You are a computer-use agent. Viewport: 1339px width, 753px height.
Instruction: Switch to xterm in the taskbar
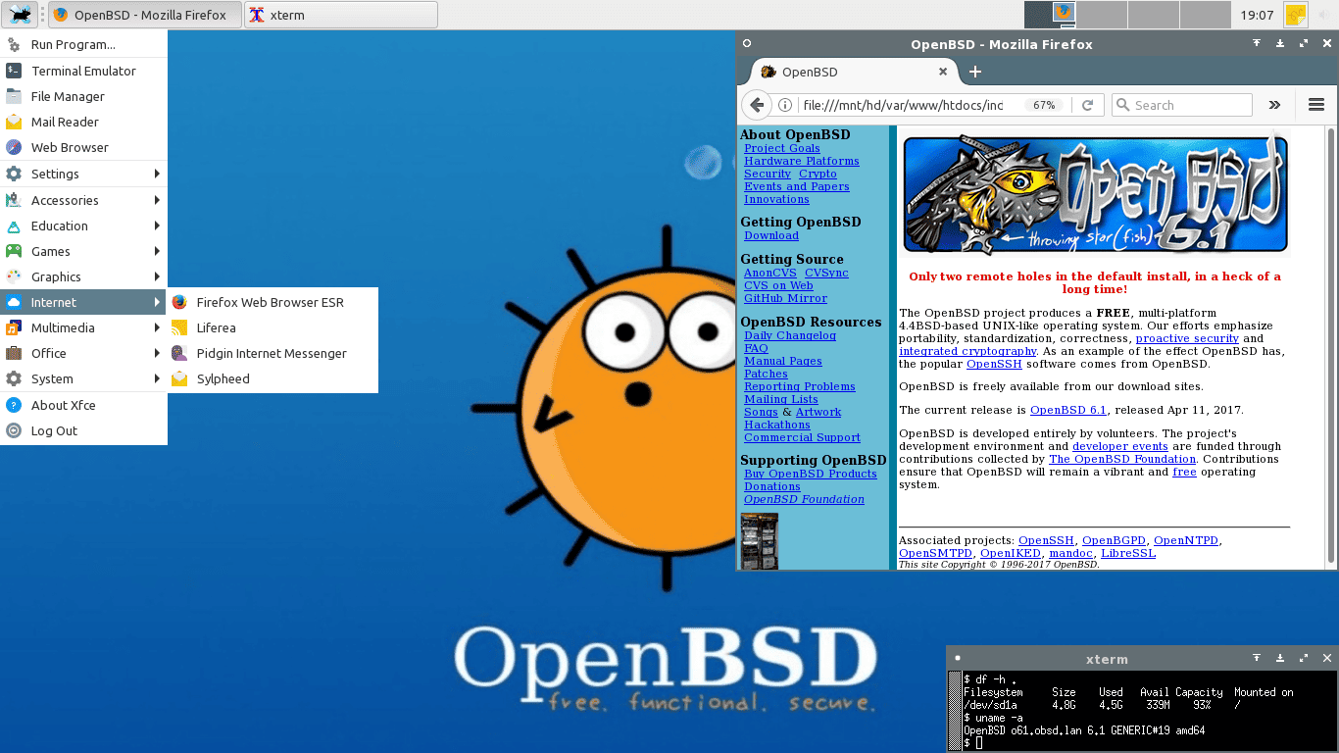pos(340,15)
